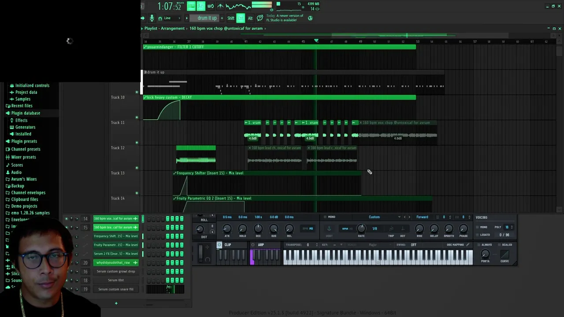Add a channel with the plus icon below channel rack

tap(116, 303)
